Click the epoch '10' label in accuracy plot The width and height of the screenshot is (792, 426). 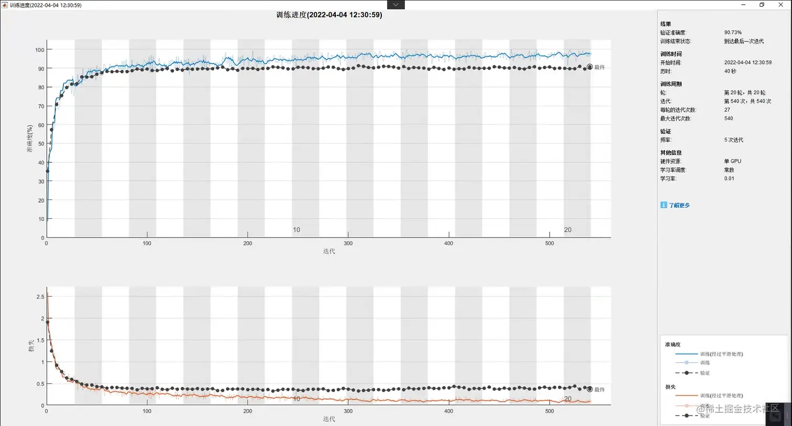[x=296, y=230]
